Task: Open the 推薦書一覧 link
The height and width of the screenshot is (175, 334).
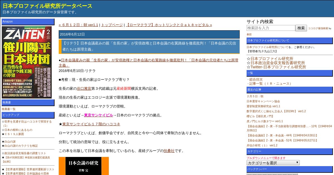Action: click(x=9, y=109)
